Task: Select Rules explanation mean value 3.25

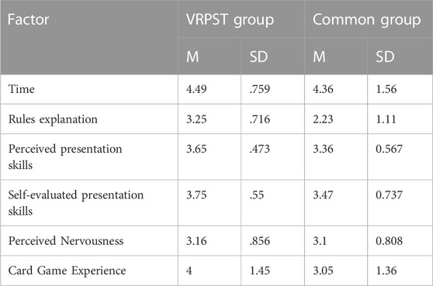Action: click(196, 119)
